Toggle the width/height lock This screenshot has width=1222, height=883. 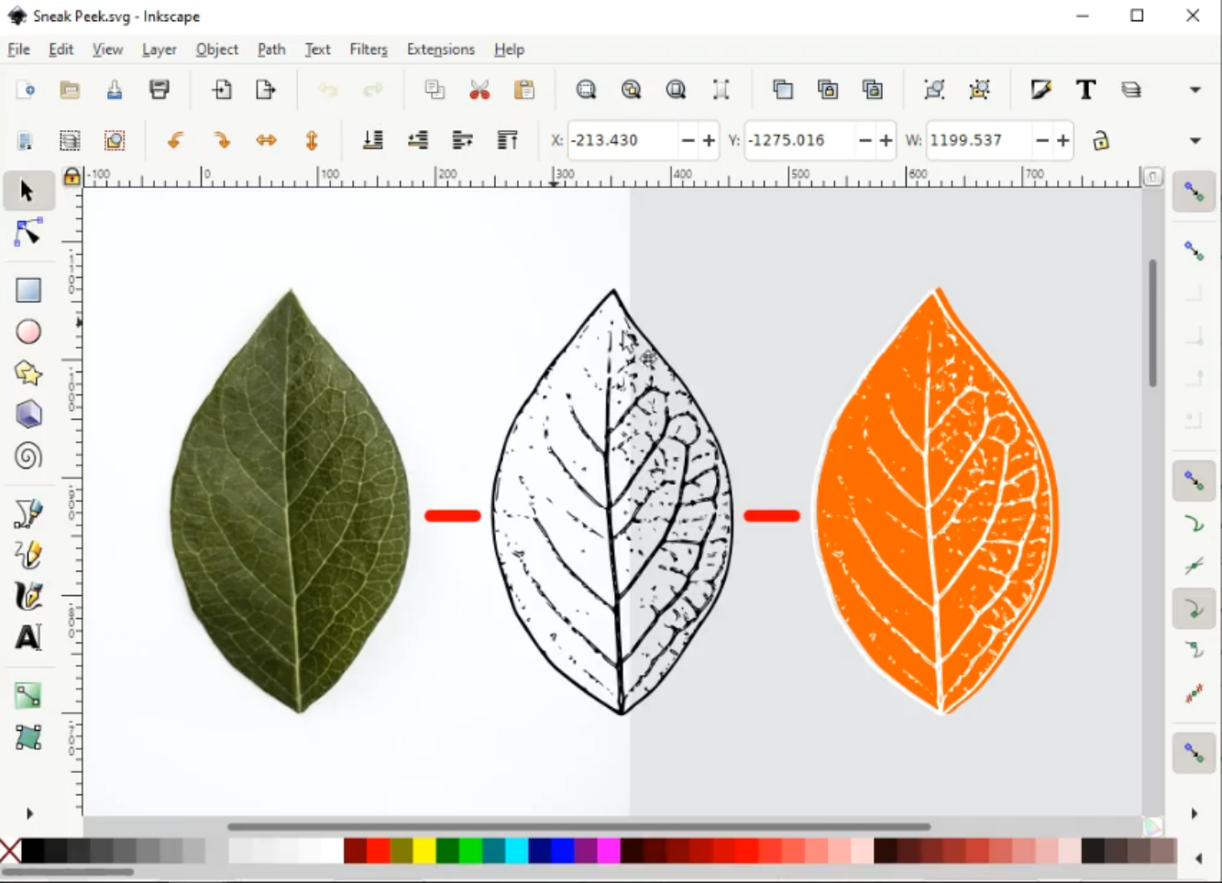[x=1101, y=140]
